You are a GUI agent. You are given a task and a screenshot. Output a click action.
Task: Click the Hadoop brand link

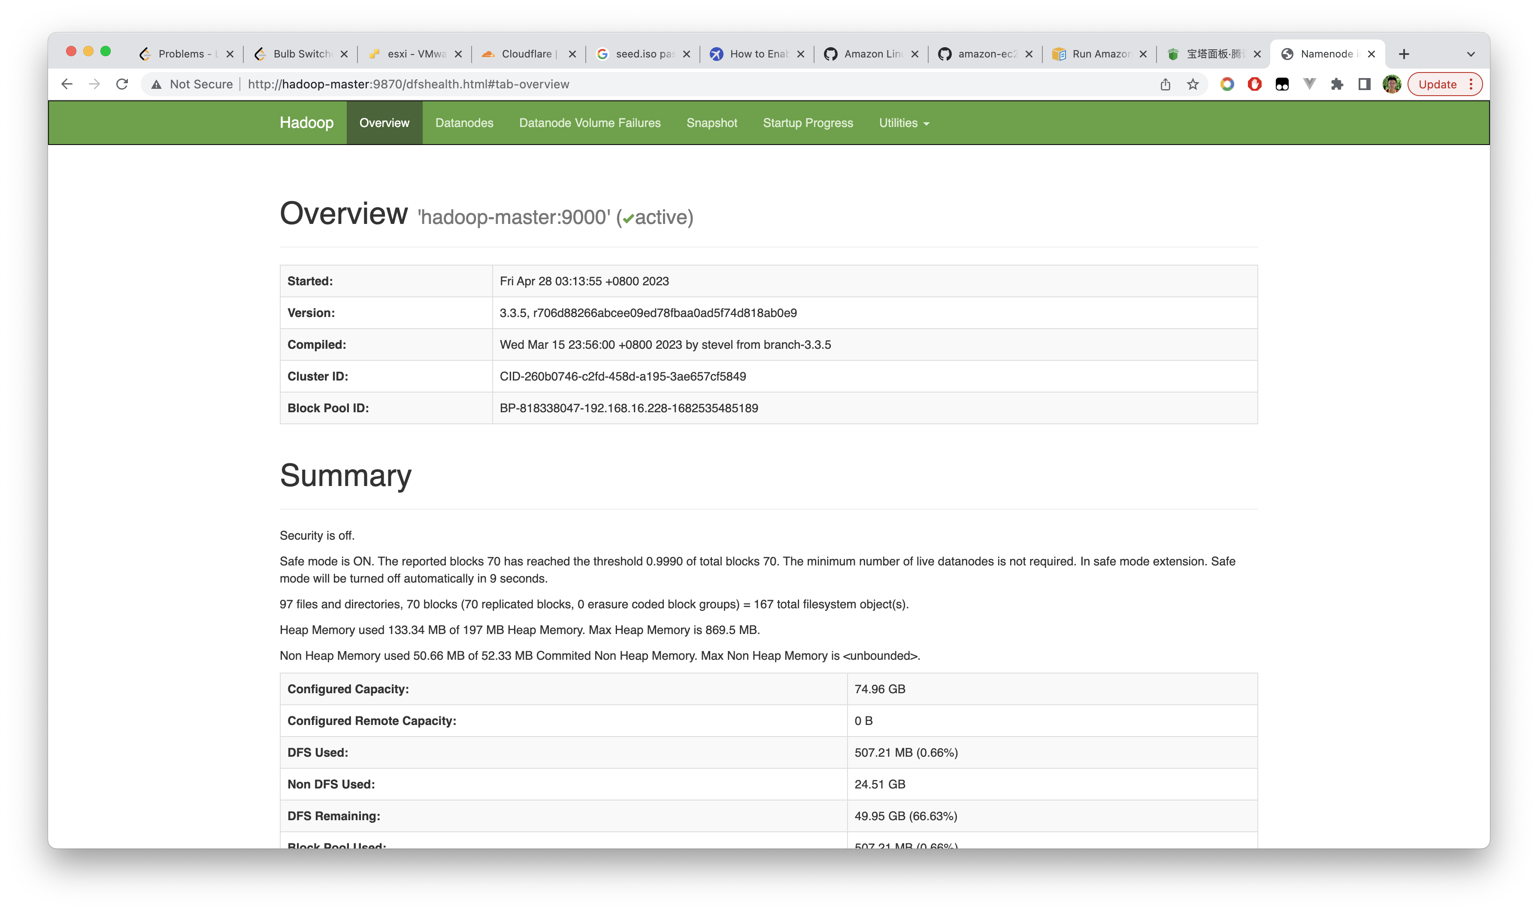click(306, 123)
